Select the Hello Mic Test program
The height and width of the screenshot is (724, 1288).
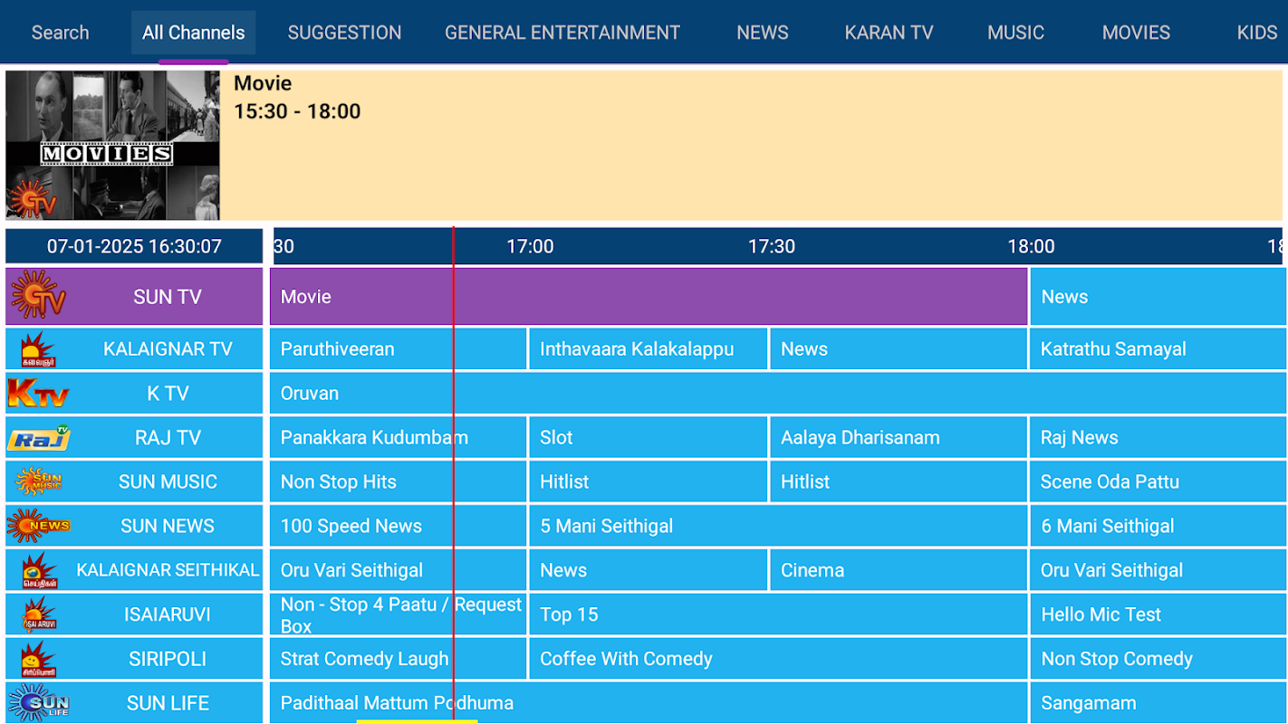pyautogui.click(x=1158, y=615)
